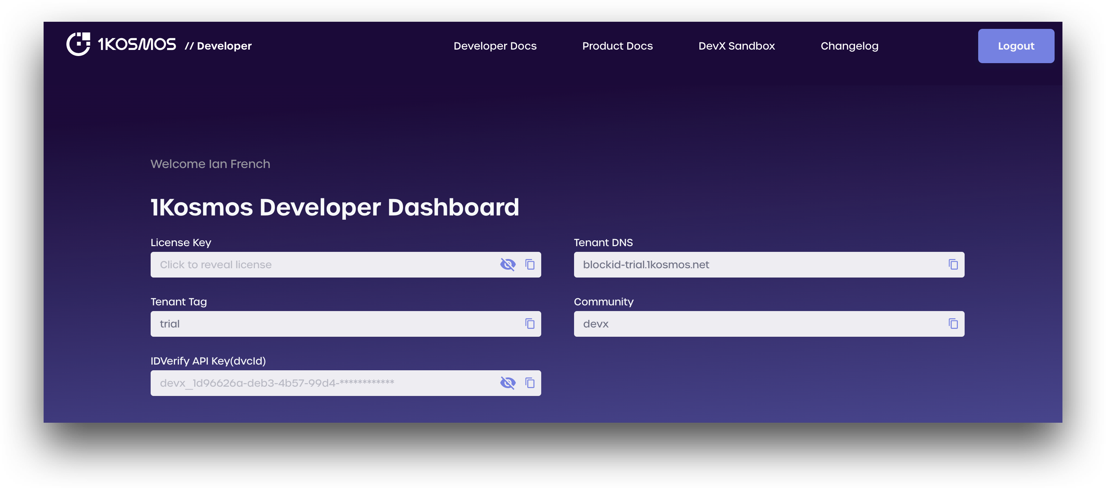Copy the IDVerify API Key
Screen dimensions: 1106x488
pyautogui.click(x=530, y=383)
